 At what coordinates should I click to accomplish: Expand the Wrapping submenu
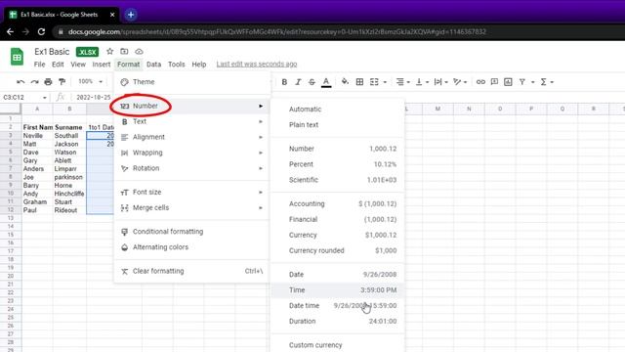(x=191, y=153)
